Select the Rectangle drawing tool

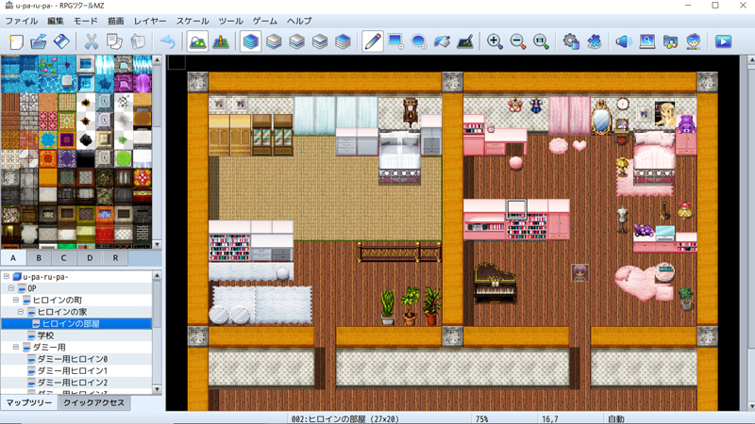pyautogui.click(x=395, y=41)
